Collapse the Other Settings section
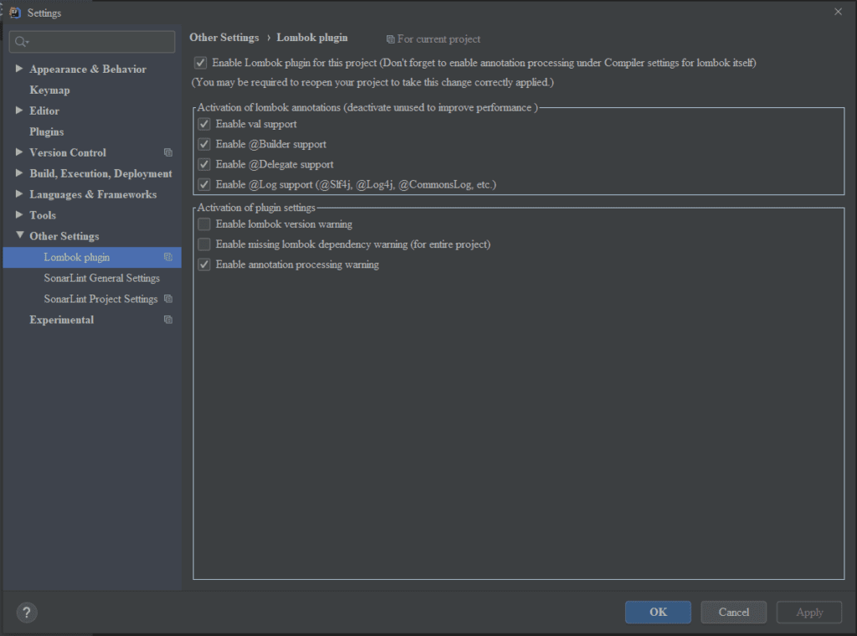 click(x=18, y=236)
